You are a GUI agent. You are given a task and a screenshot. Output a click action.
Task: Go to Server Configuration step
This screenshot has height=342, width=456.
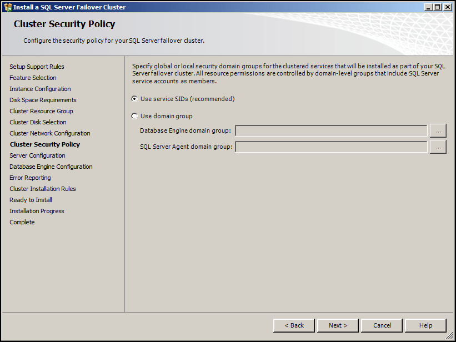pos(37,155)
